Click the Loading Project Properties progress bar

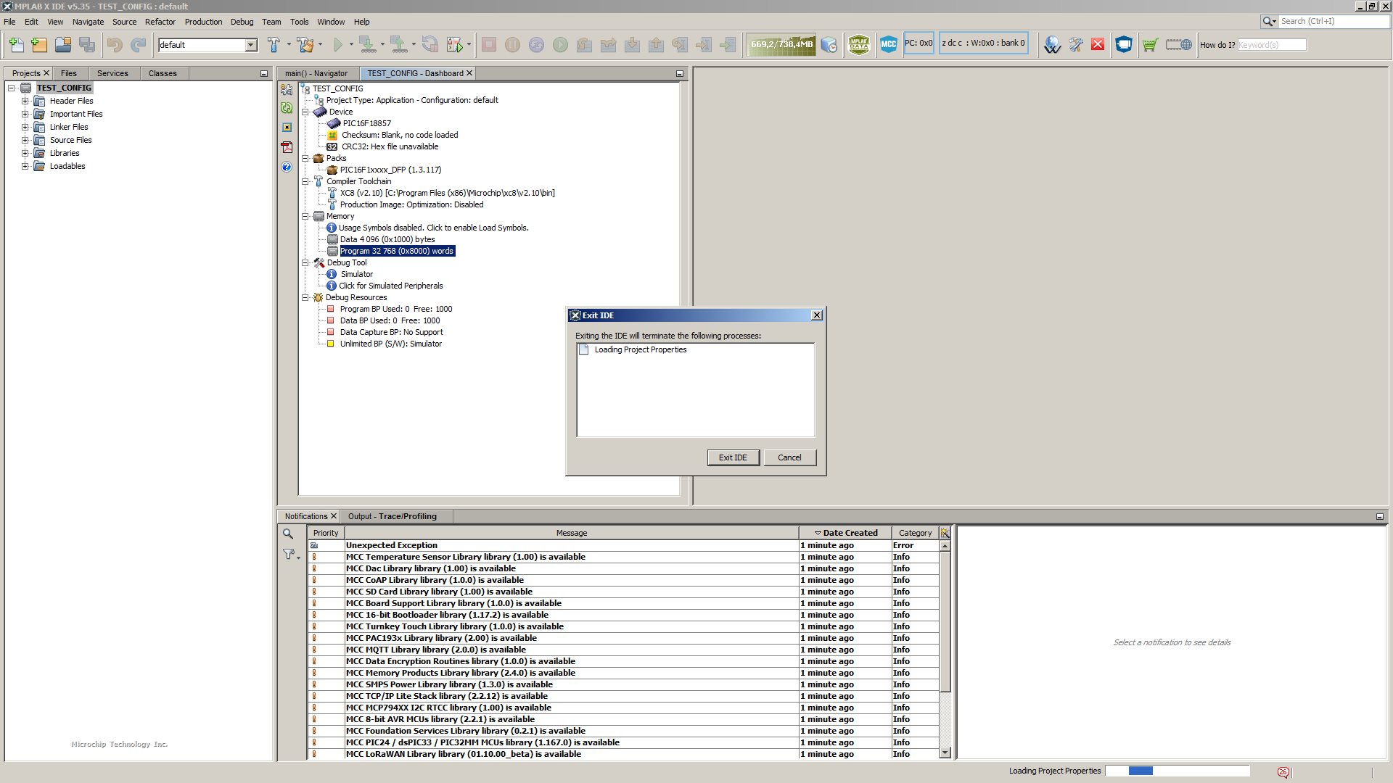click(1176, 771)
